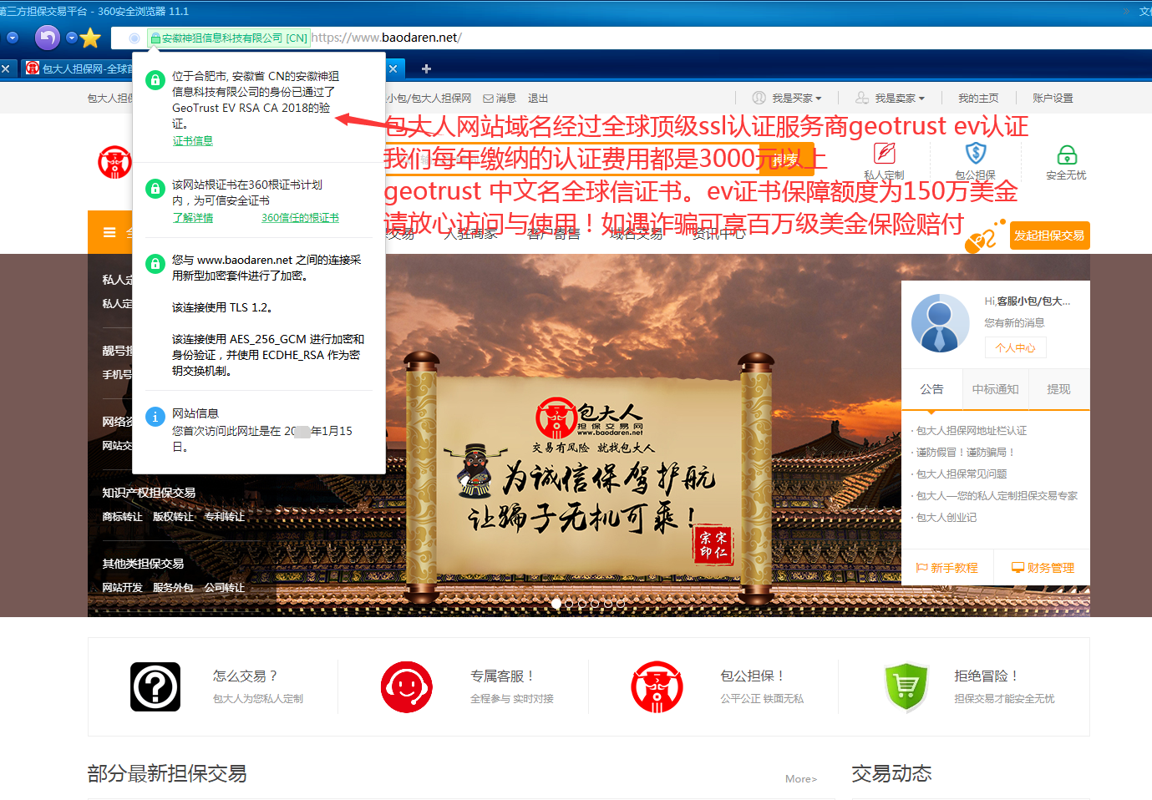Select the fourth banner carousel dot
The image size is (1152, 800).
595,603
